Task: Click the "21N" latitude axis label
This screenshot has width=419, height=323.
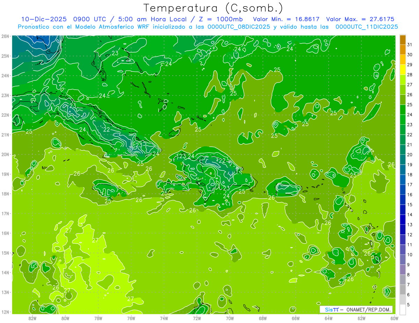Action: [5, 135]
